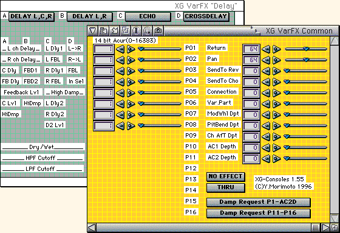Click 14 bit P02 left arrow

pyautogui.click(x=120, y=60)
